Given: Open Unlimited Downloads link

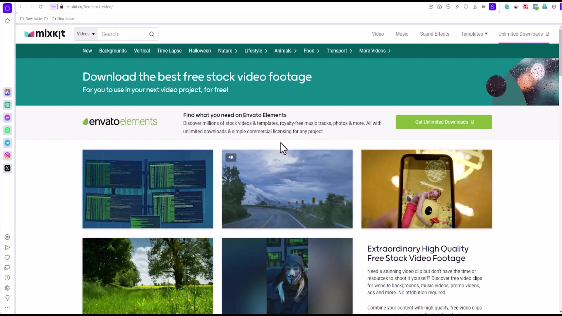Looking at the screenshot, I should tap(523, 34).
